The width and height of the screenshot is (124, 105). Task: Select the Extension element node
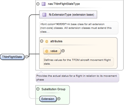pos(48,99)
